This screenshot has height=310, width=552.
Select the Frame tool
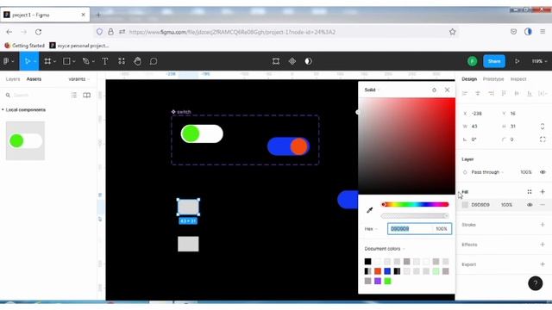(x=47, y=61)
